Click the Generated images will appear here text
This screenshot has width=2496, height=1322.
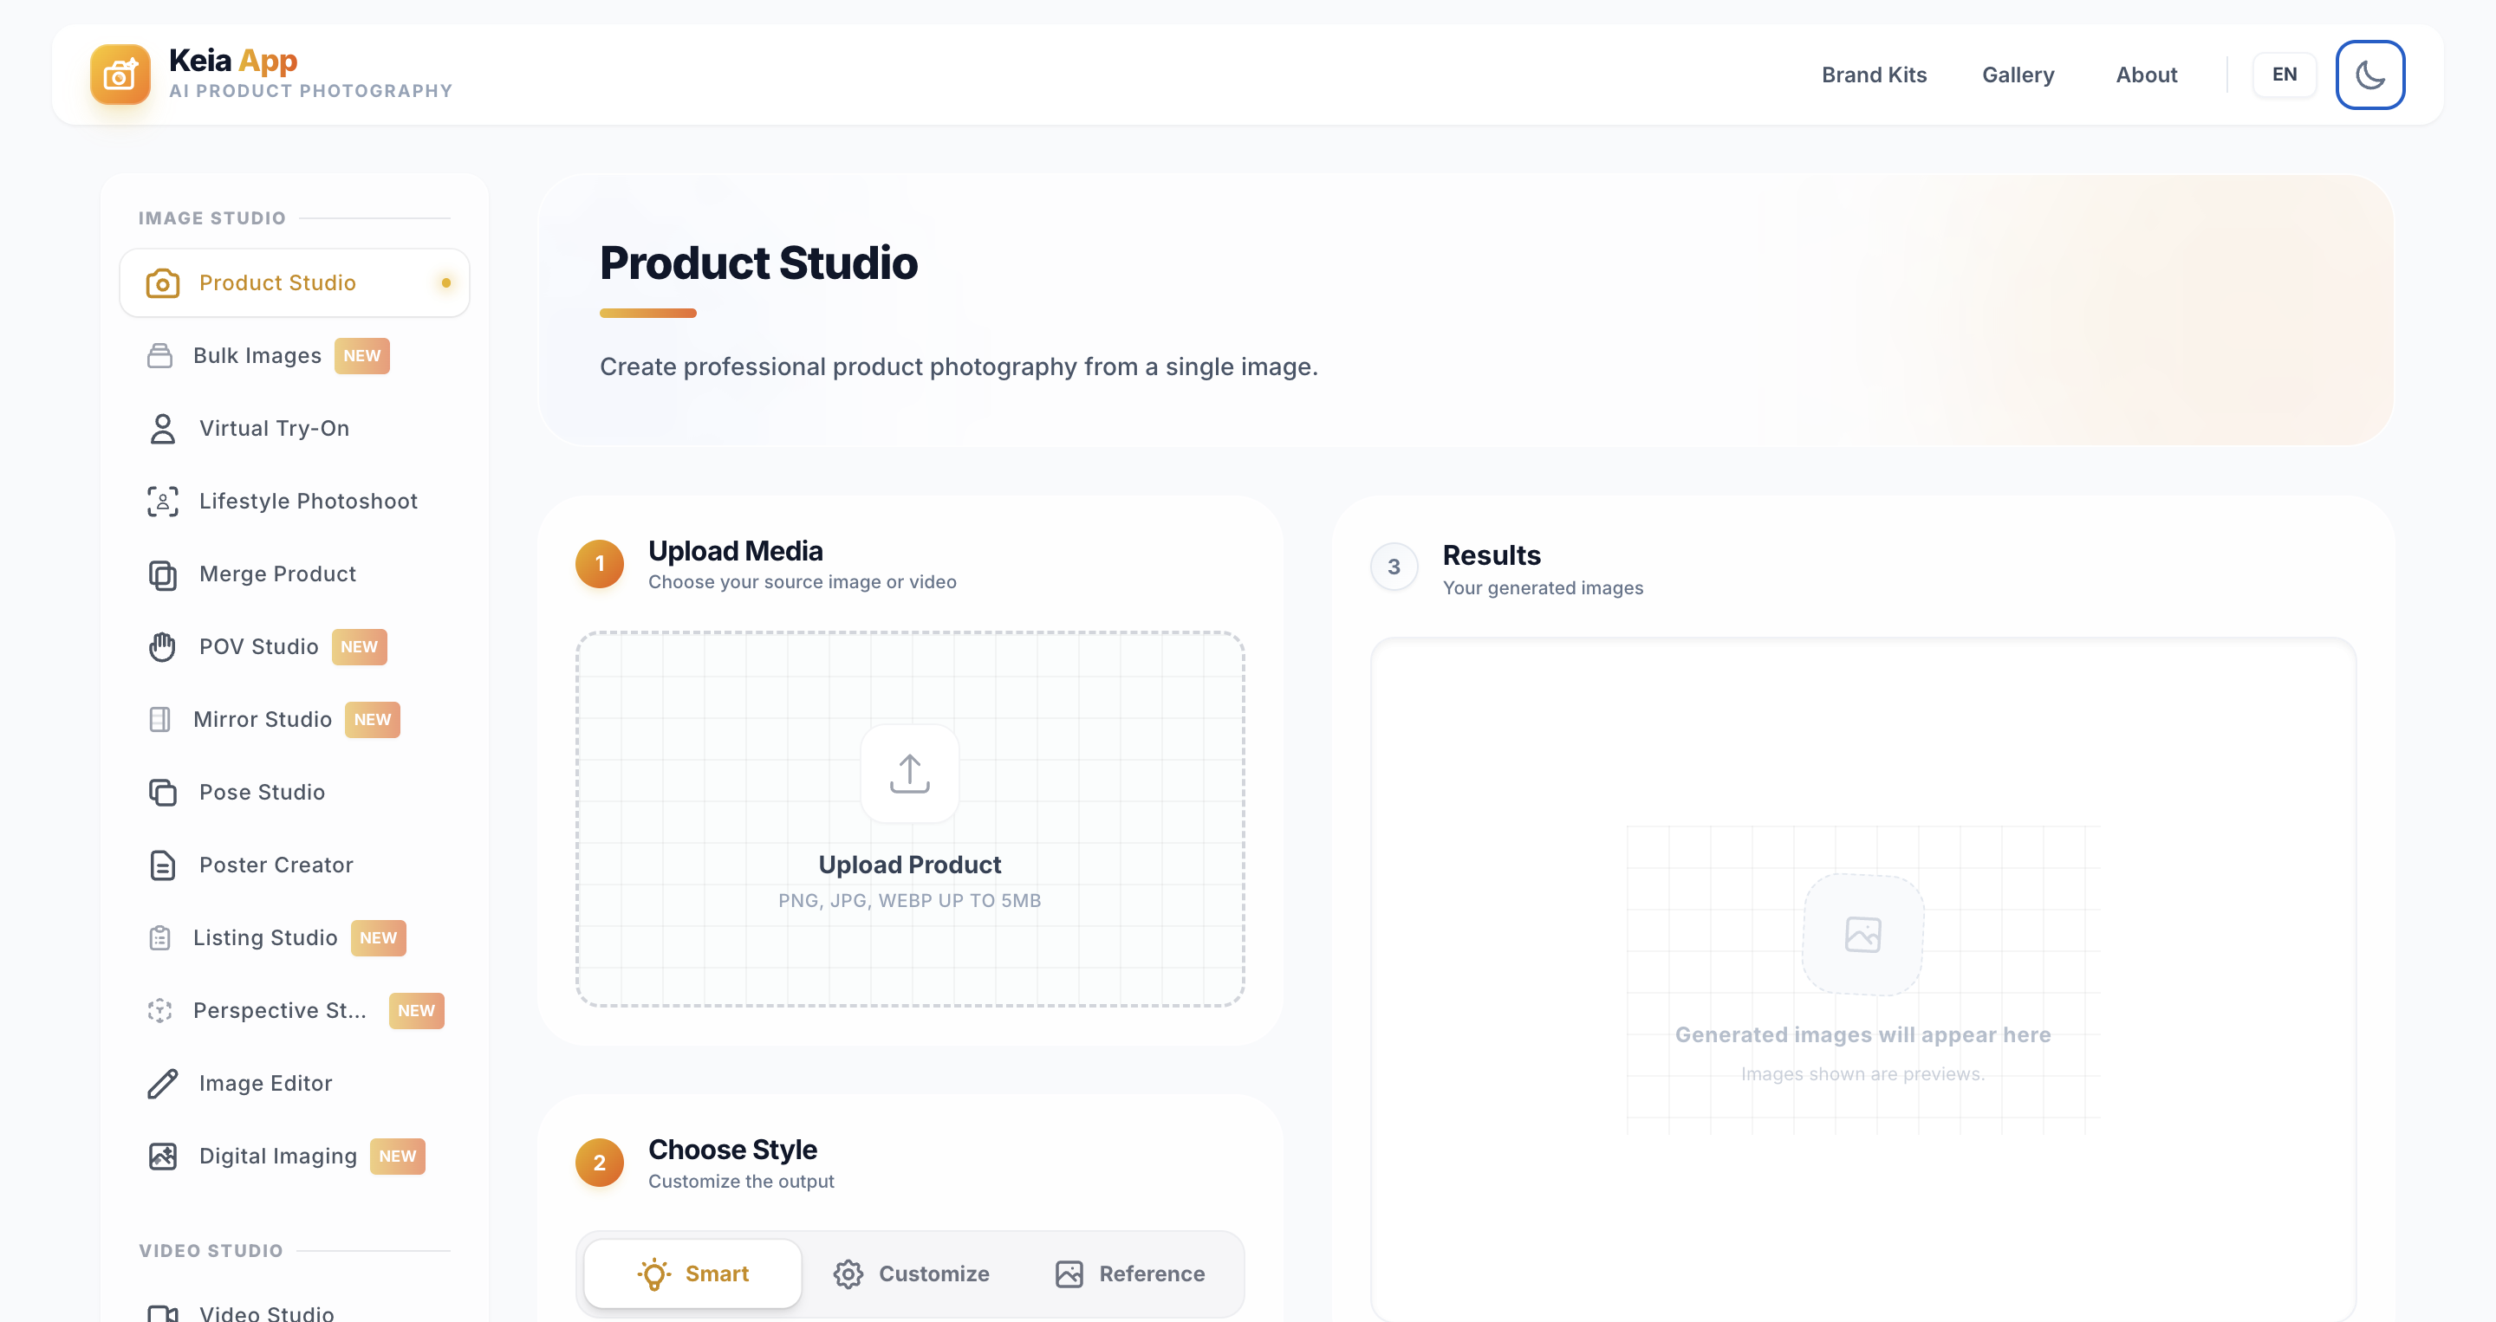click(x=1862, y=1034)
